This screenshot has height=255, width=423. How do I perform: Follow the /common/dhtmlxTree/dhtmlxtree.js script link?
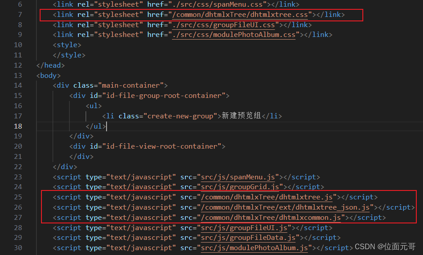pos(267,197)
